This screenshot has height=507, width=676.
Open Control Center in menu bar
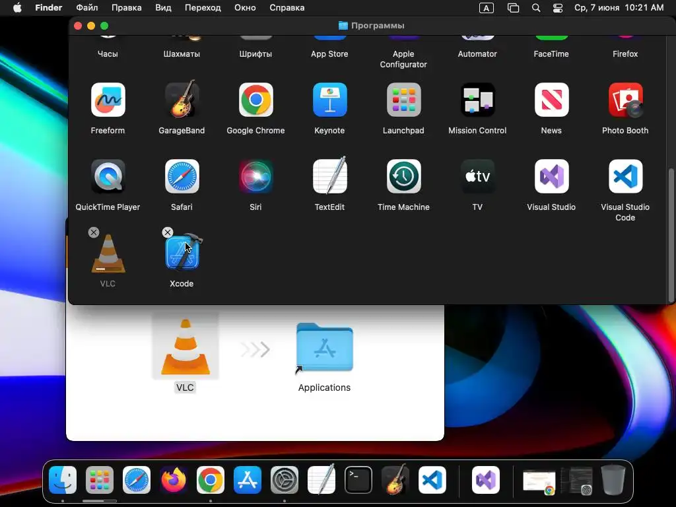pos(558,8)
